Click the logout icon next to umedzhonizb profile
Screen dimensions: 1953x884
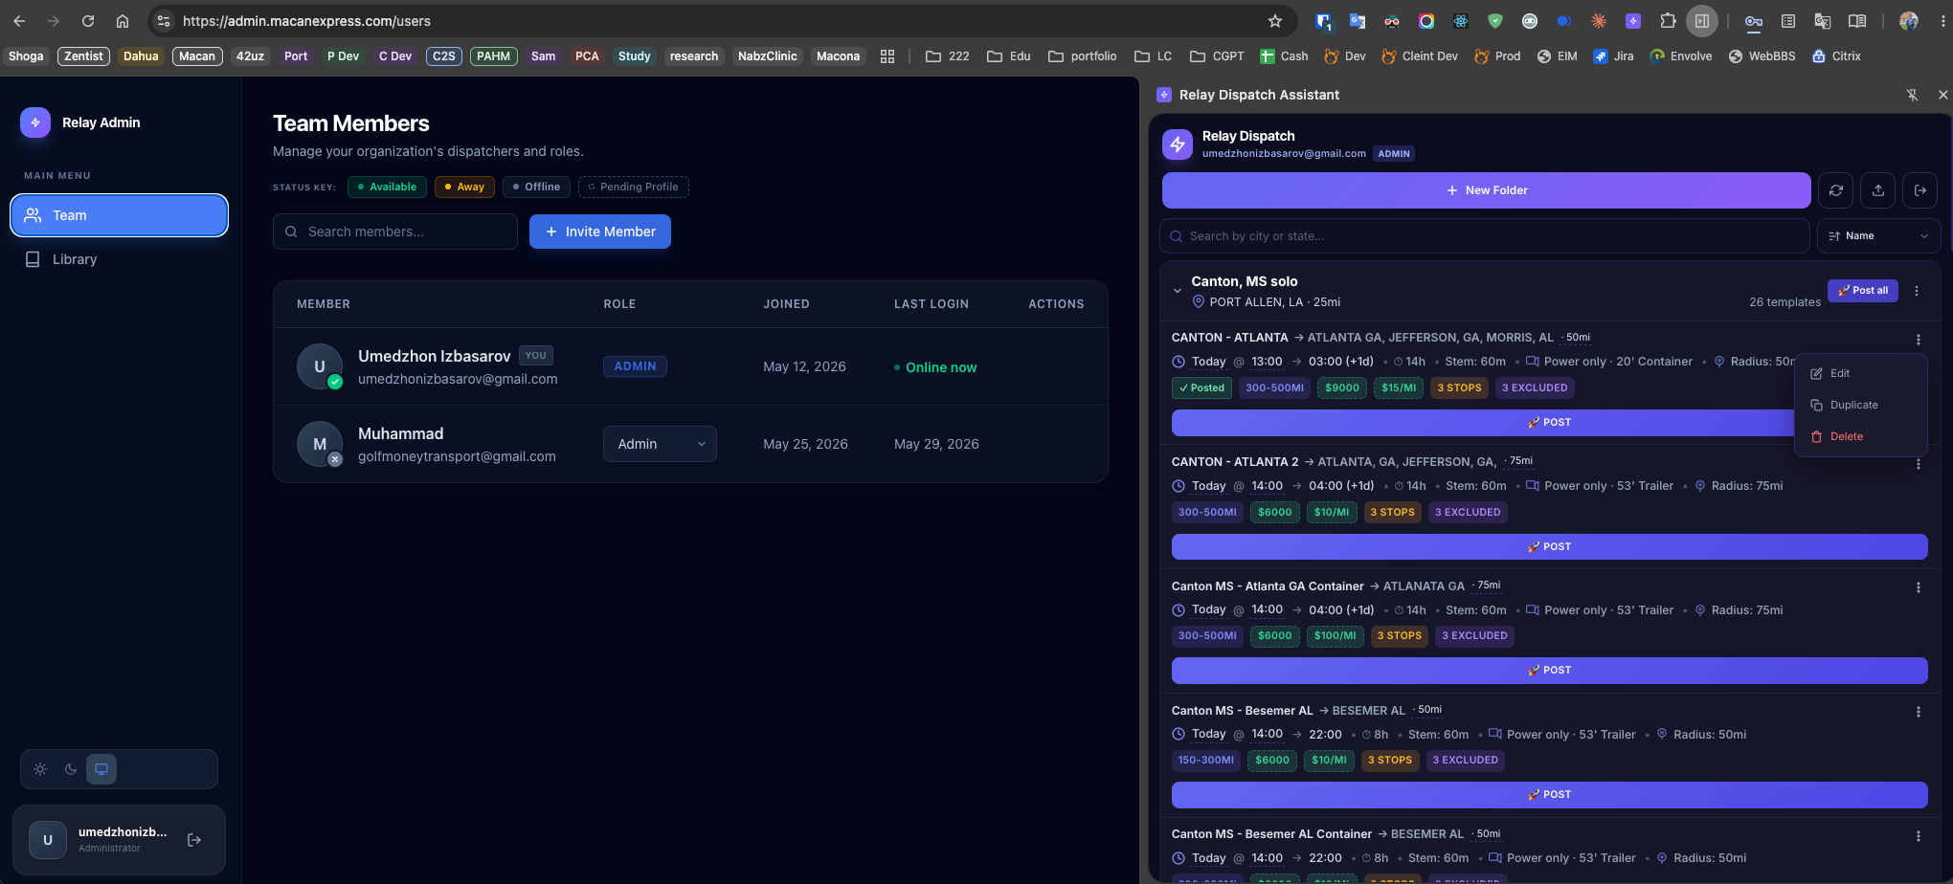coord(194,840)
